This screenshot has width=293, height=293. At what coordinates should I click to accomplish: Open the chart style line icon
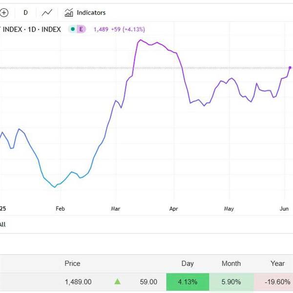pyautogui.click(x=47, y=13)
